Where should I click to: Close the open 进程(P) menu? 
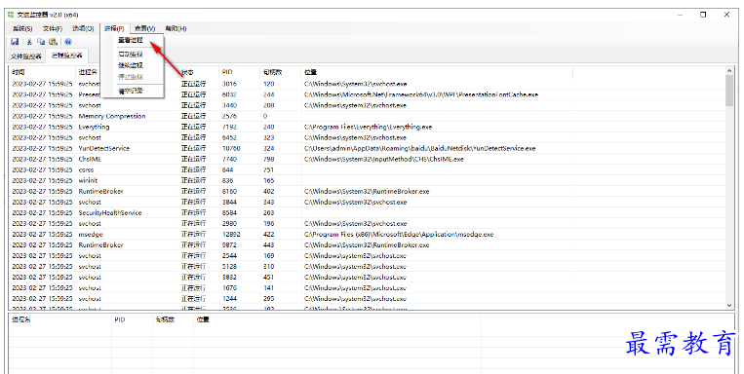[114, 29]
